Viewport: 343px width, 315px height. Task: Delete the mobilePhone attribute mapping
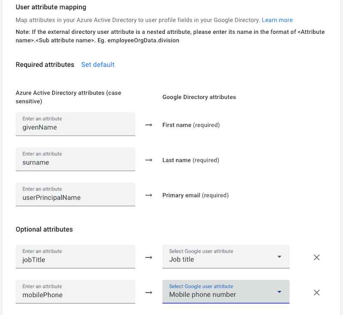pyautogui.click(x=317, y=292)
